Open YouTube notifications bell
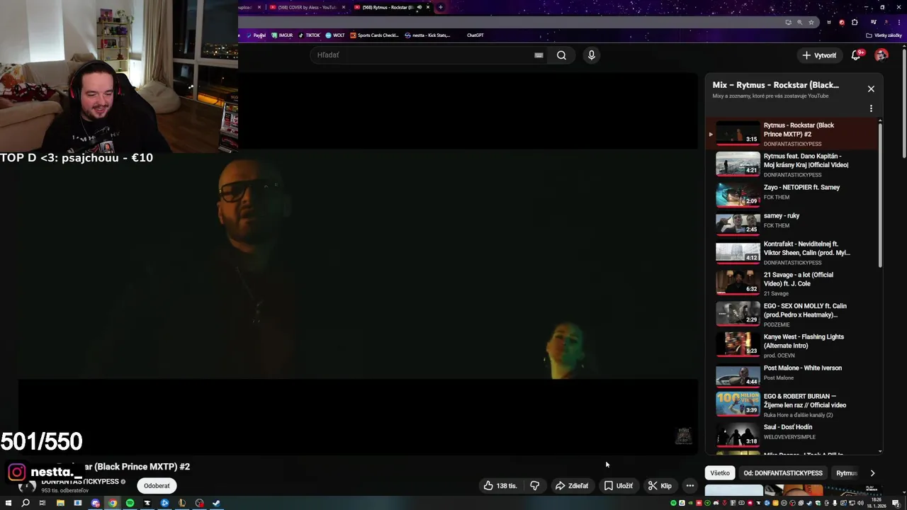907x510 pixels. tap(856, 55)
